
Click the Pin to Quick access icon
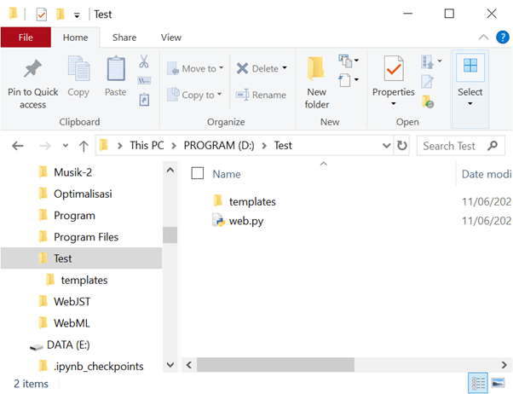click(32, 69)
